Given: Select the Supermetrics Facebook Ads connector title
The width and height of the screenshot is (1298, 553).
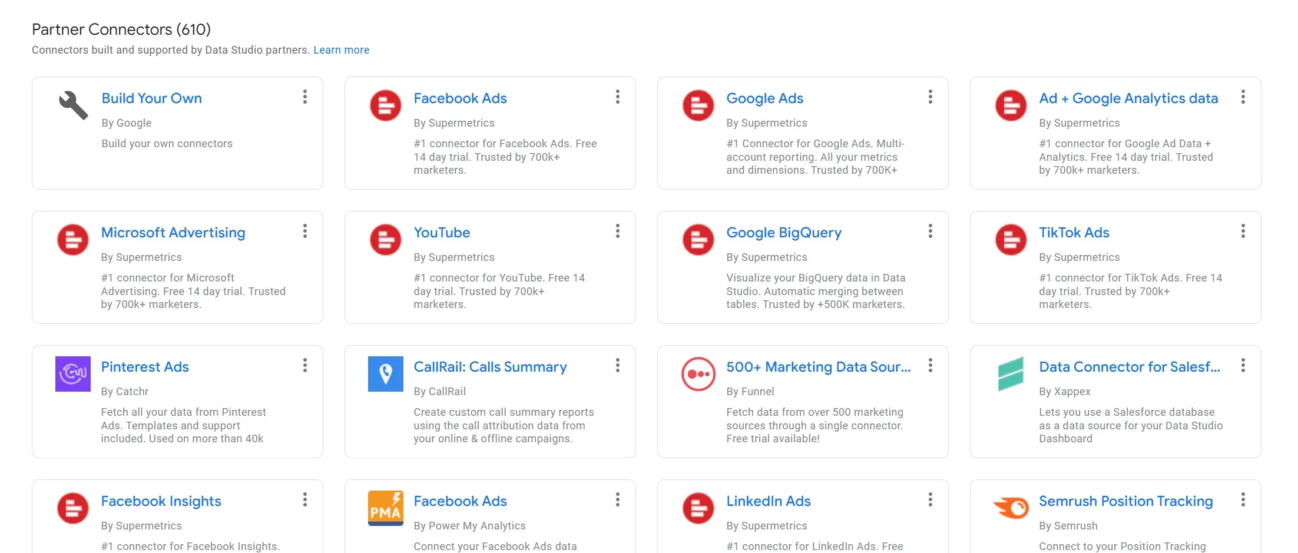Looking at the screenshot, I should coord(460,98).
